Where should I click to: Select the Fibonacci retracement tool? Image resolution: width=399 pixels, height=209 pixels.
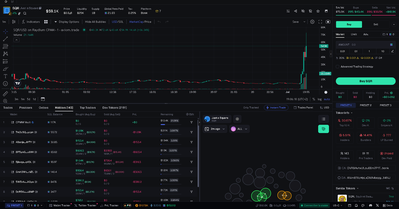(x=5, y=46)
